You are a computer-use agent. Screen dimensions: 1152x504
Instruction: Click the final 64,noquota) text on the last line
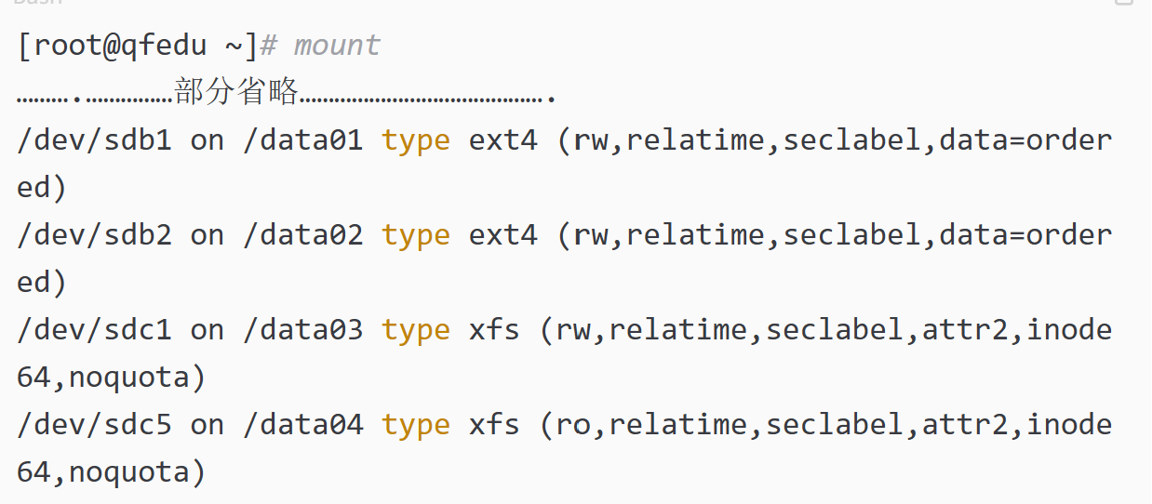(111, 472)
